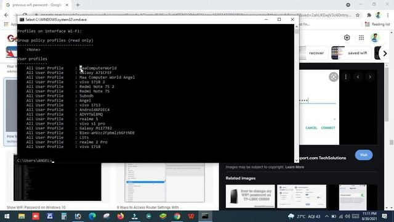Viewport: 394px width, 222px height.
Task: Open the Google apps grid
Action: point(361,38)
